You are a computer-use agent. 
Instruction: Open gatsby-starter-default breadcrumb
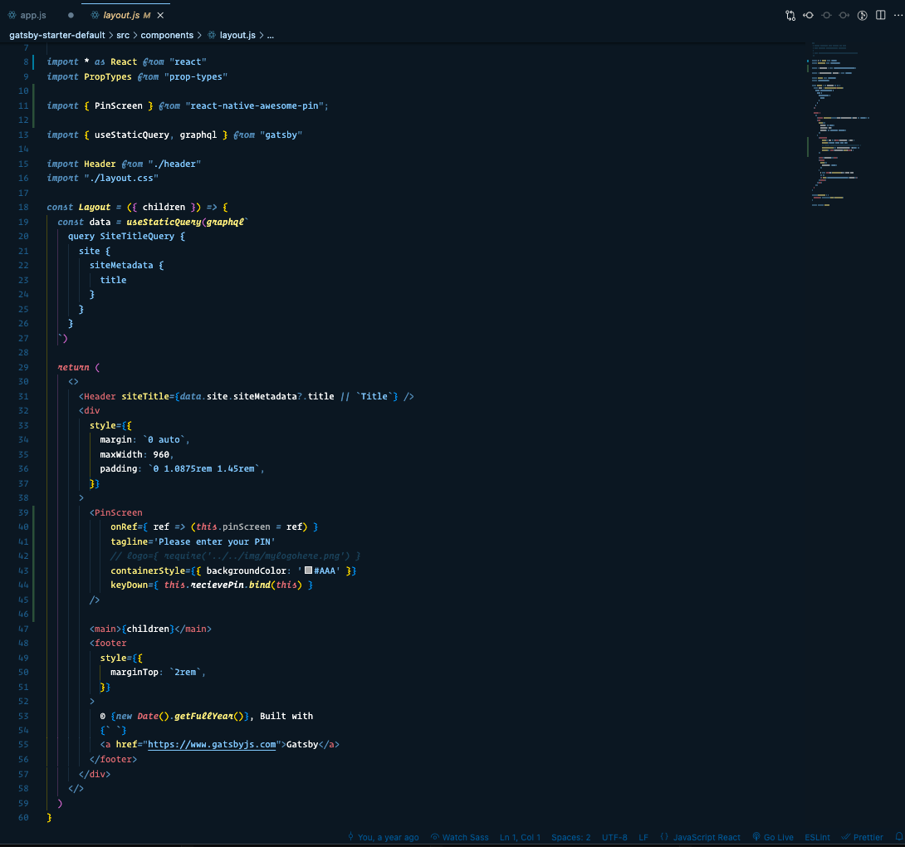(57, 35)
